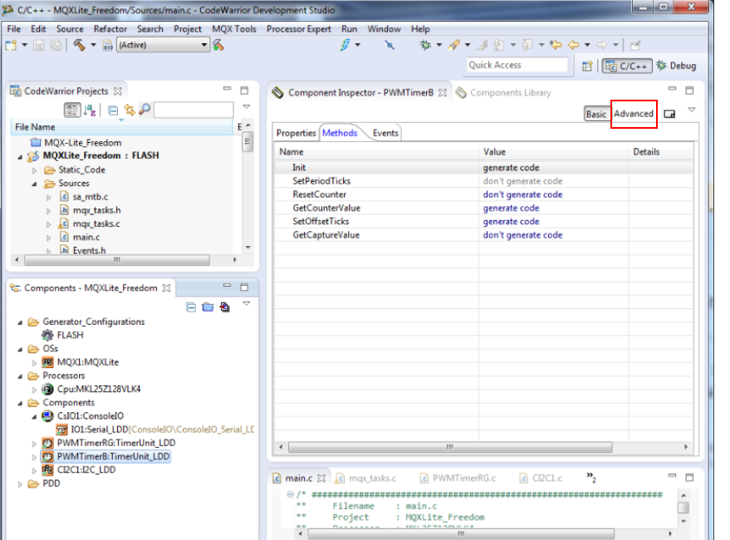Toggle ResetCounter don't generate code value
Viewport: 730px width, 540px height.
coord(522,194)
